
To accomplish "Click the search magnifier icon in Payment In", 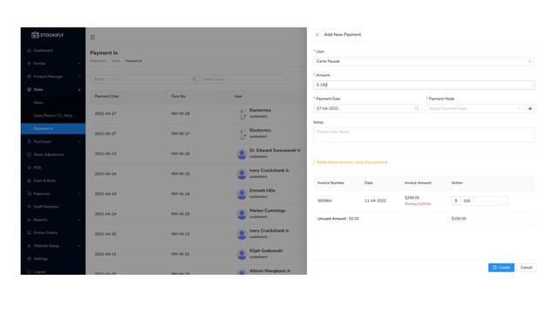I will coord(194,79).
